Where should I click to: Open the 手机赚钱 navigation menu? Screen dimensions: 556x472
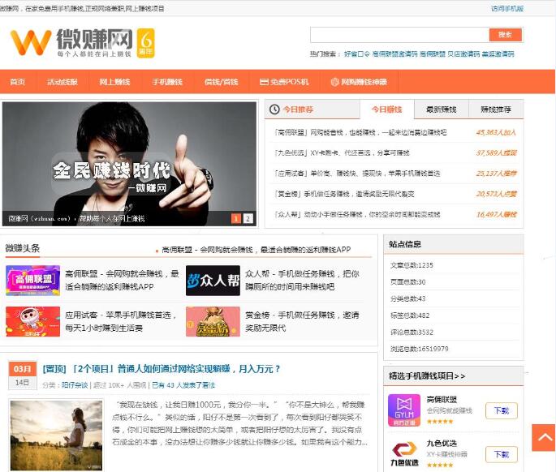[x=167, y=82]
